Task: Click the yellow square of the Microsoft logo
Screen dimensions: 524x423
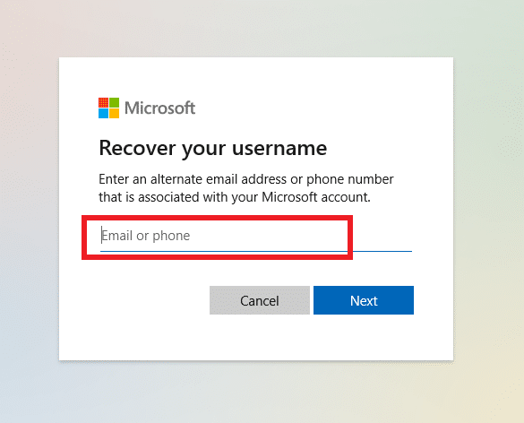Action: [x=114, y=113]
